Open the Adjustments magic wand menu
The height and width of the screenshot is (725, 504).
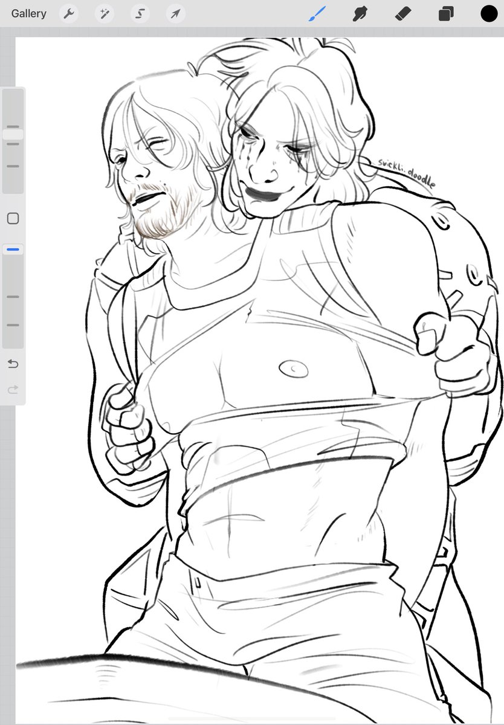105,14
